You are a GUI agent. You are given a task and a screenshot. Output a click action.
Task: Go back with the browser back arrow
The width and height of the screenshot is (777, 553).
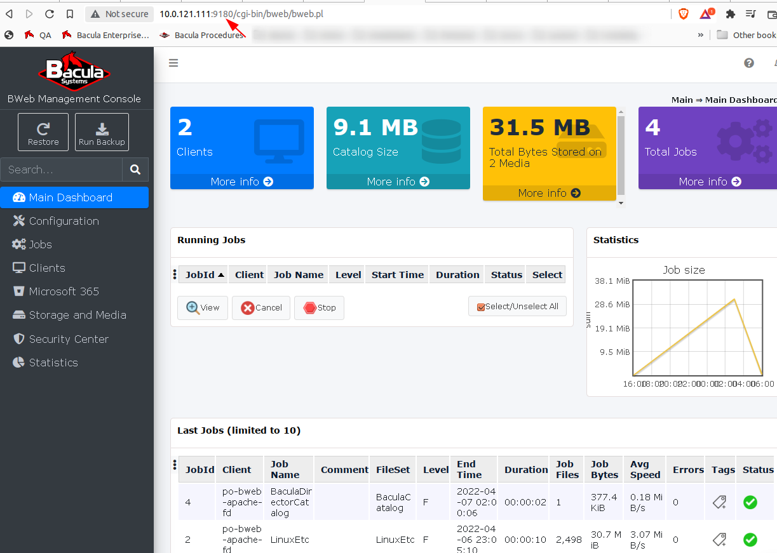(x=9, y=14)
